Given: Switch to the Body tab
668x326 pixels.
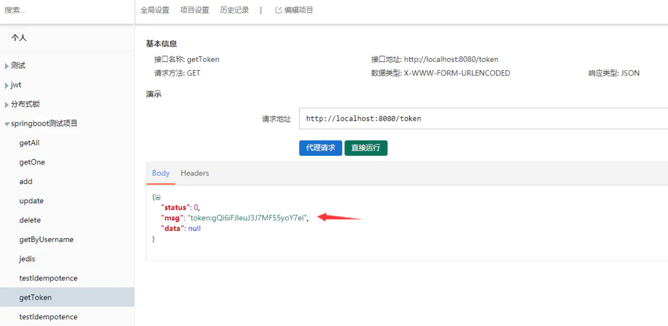Looking at the screenshot, I should [x=160, y=173].
